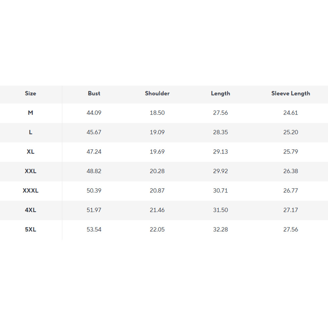Select the XXL size row label
The image size is (328, 328).
31,171
